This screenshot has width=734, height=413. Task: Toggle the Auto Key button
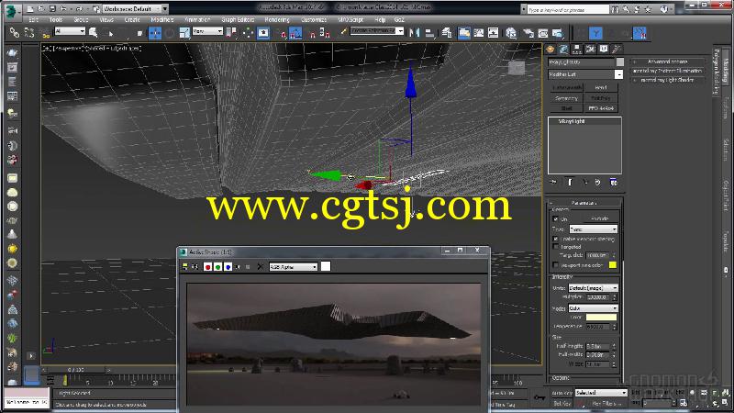[562, 393]
